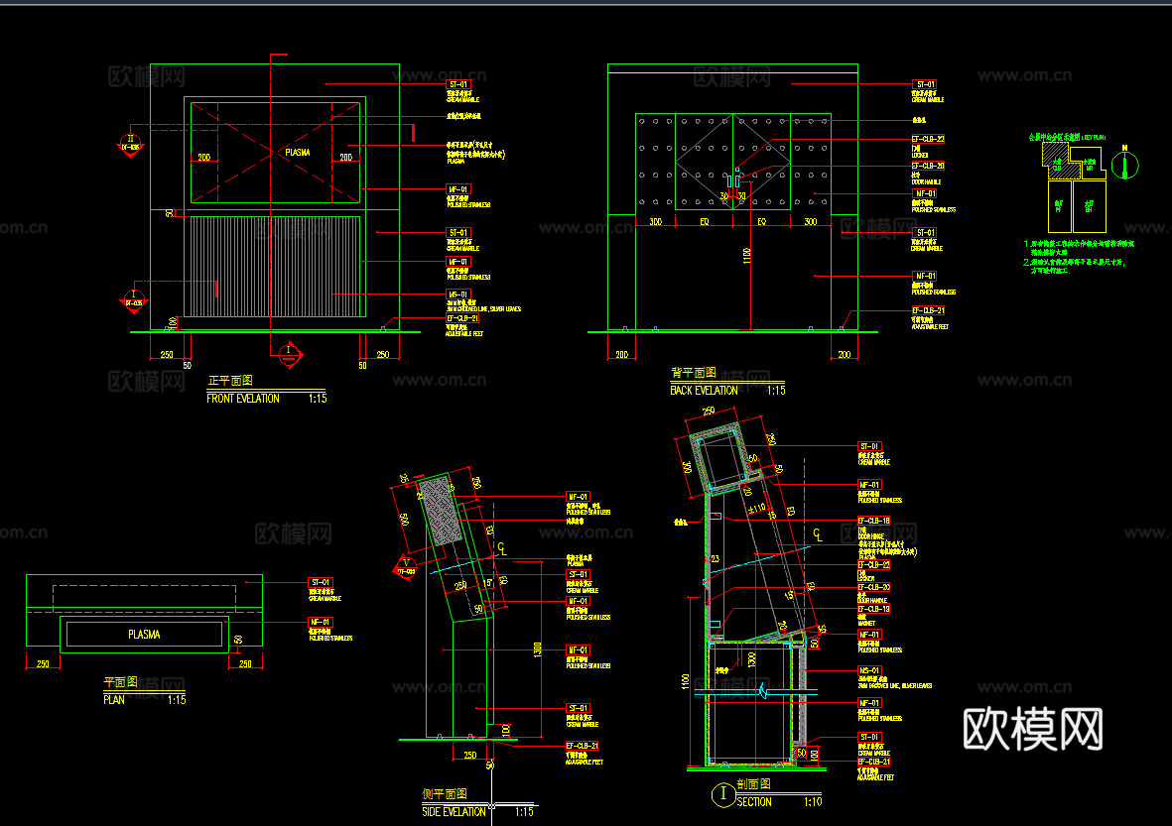Click the MF-01 tag in plan view
This screenshot has height=826, width=1172.
[x=321, y=622]
